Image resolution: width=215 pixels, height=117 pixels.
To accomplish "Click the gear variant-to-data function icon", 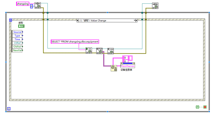I will pos(114,68).
